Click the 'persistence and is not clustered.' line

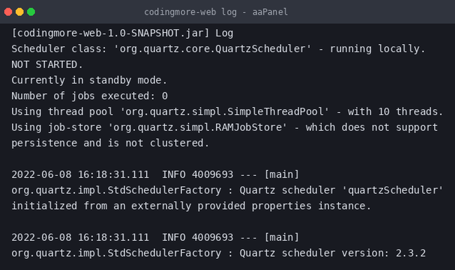coord(110,143)
